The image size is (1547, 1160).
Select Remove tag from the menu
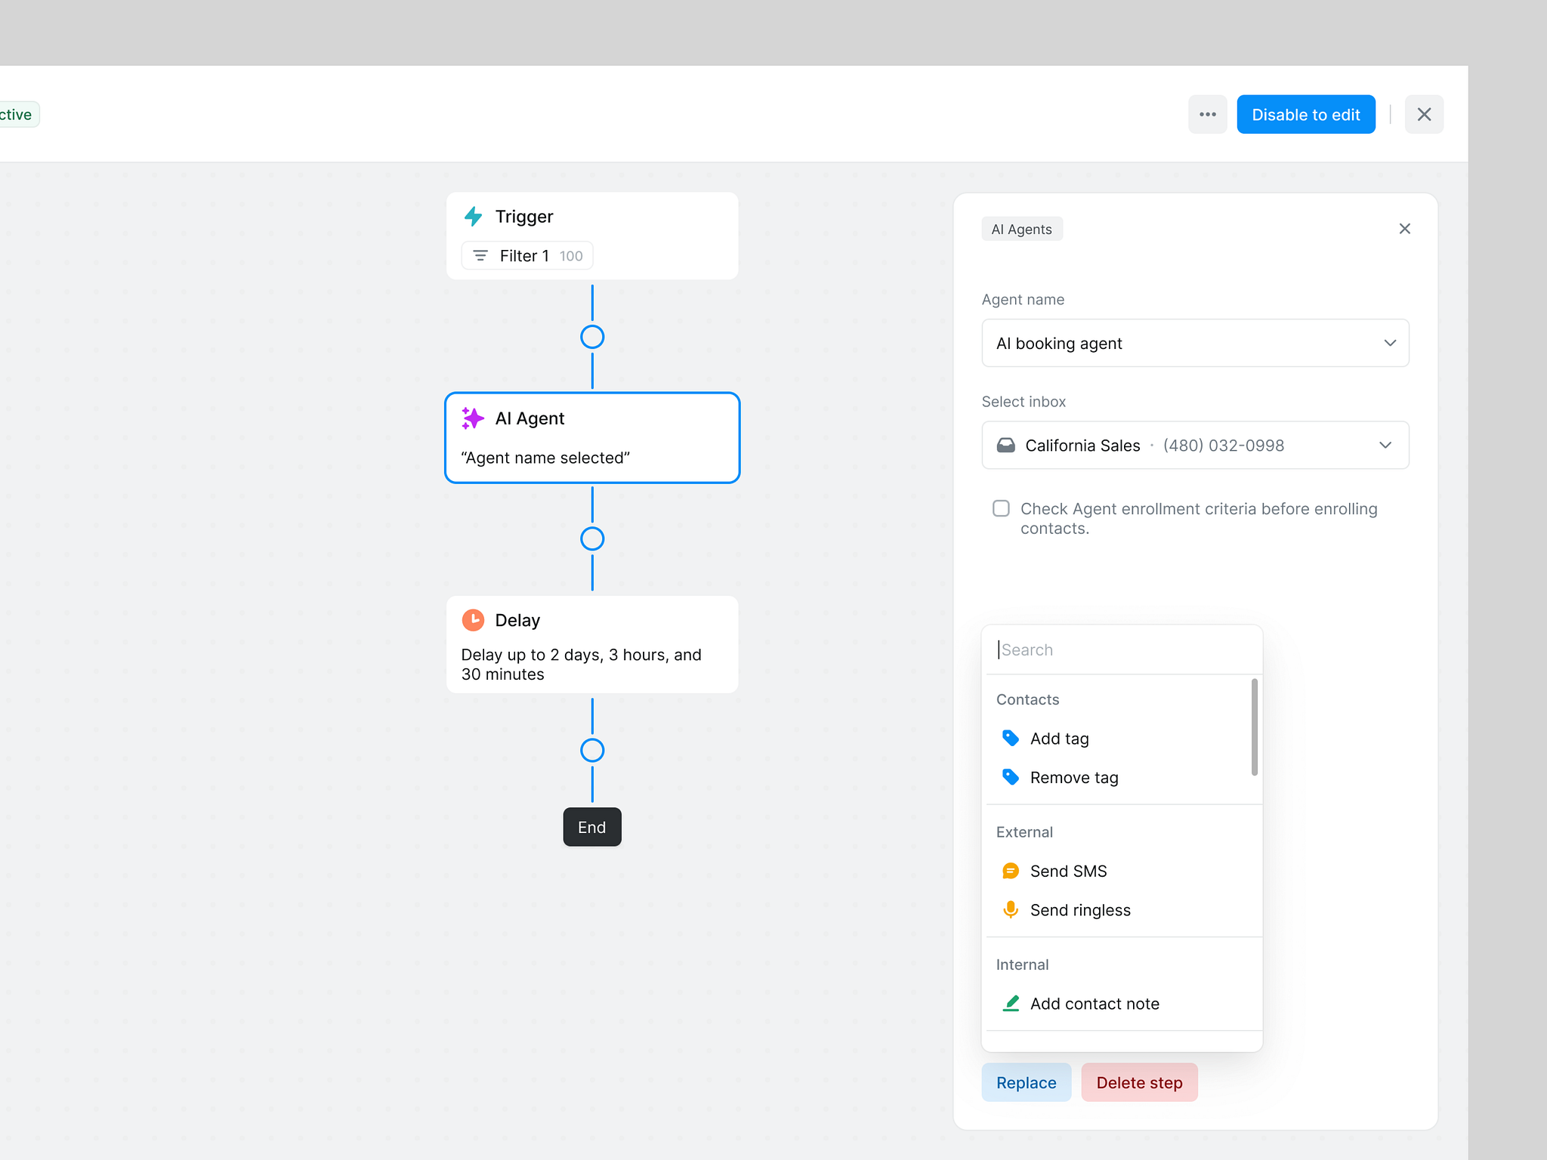click(1073, 777)
